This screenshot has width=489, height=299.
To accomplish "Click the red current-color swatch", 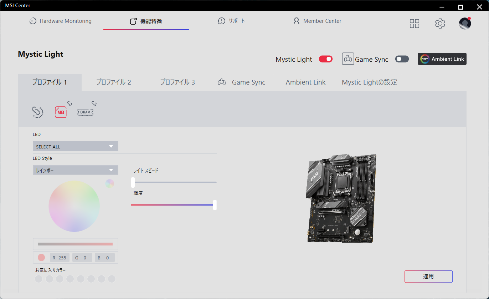I will [41, 258].
